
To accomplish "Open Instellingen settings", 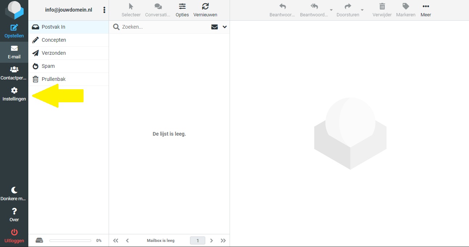I will (x=14, y=94).
